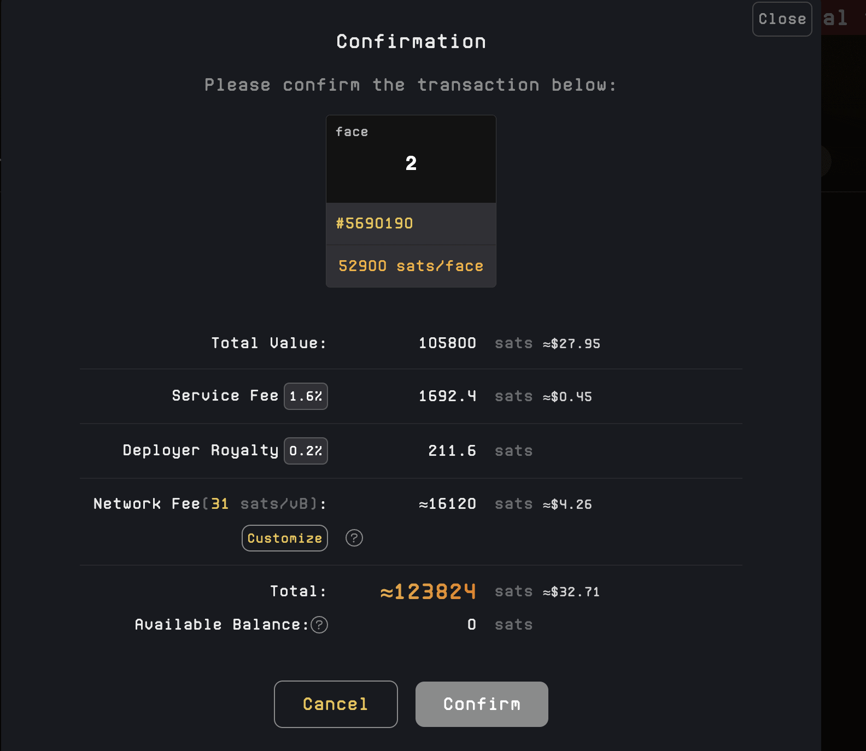The height and width of the screenshot is (751, 866).
Task: Close the confirmation dialog
Action: 782,19
